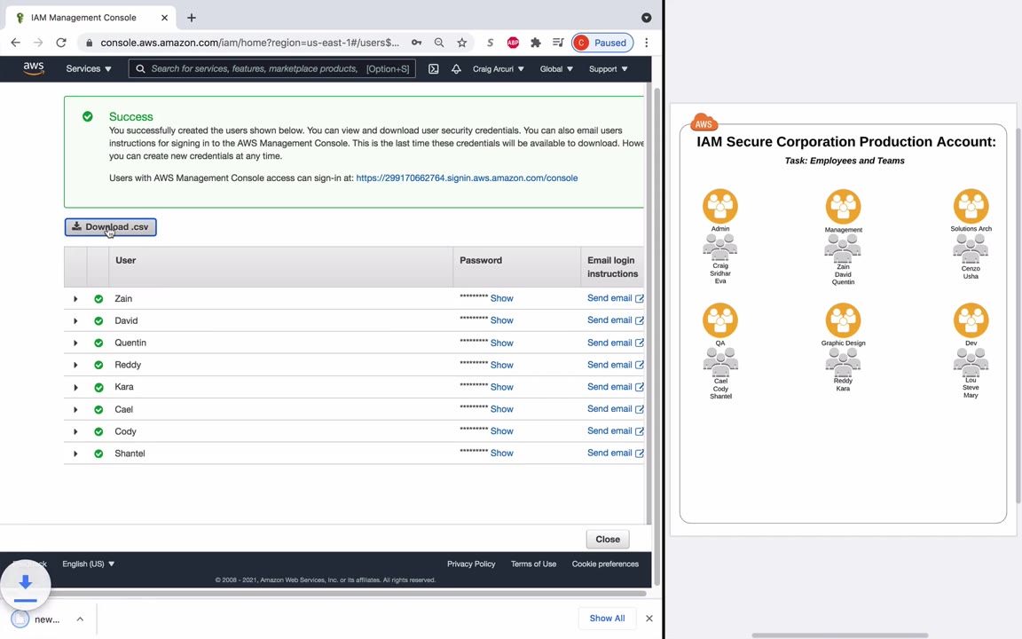Open the Support menu
The width and height of the screenshot is (1022, 639).
pyautogui.click(x=608, y=68)
